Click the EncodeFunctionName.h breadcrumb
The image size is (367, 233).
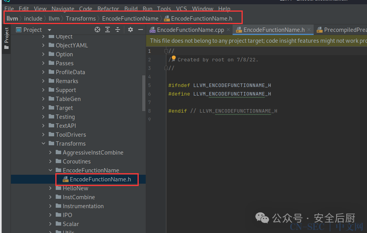coord(198,18)
